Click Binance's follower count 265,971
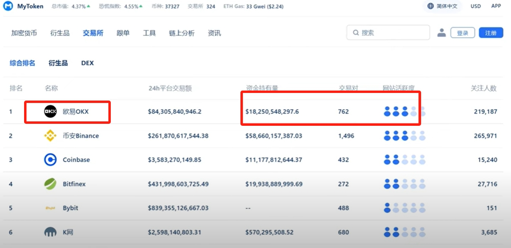511x248 pixels. pos(485,136)
